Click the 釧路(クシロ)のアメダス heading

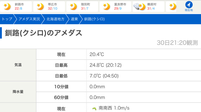(x=43, y=33)
